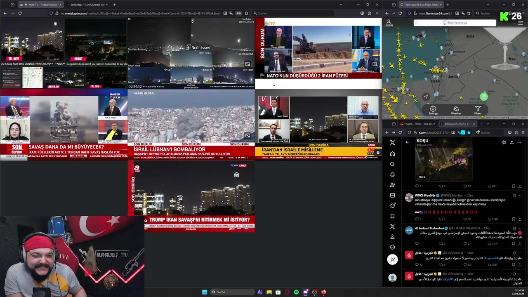Share the KOŞU list via header icon
The image size is (528, 297).
[x=511, y=142]
